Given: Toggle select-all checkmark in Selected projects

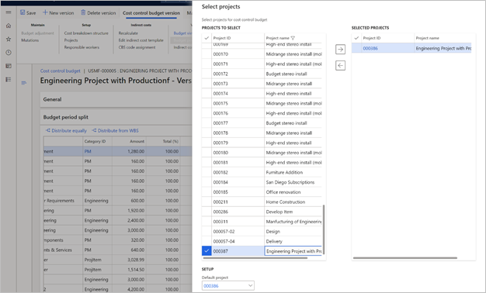Looking at the screenshot, I should click(356, 38).
